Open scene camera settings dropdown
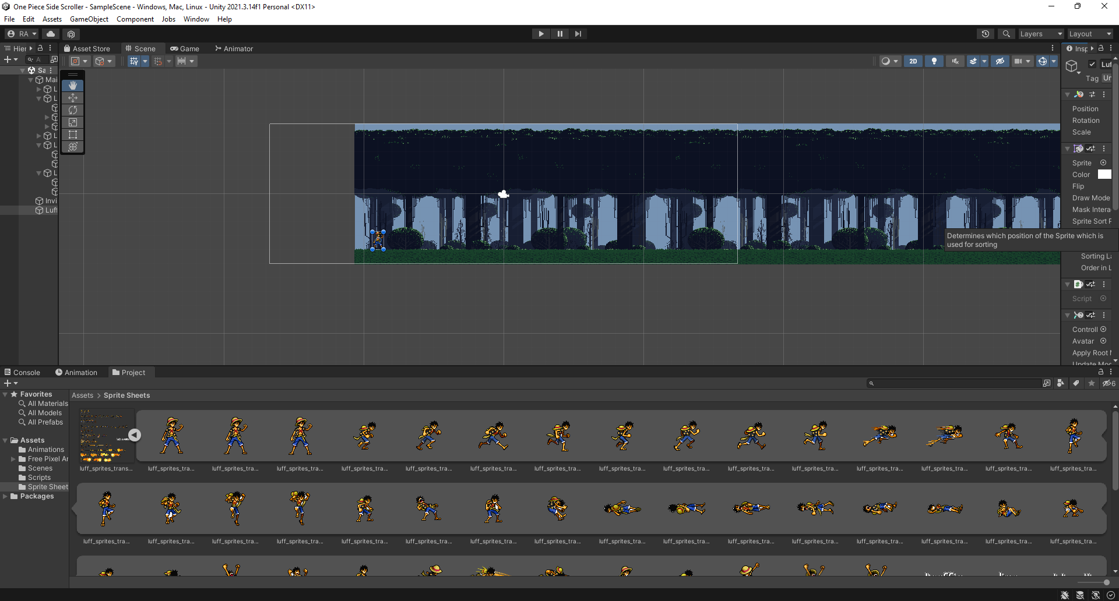This screenshot has height=601, width=1119. 1022,61
